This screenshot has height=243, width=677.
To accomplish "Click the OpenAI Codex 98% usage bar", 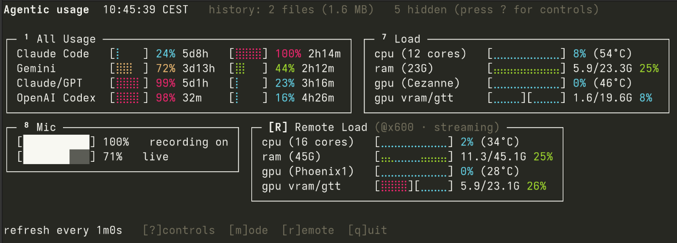I will [x=129, y=98].
